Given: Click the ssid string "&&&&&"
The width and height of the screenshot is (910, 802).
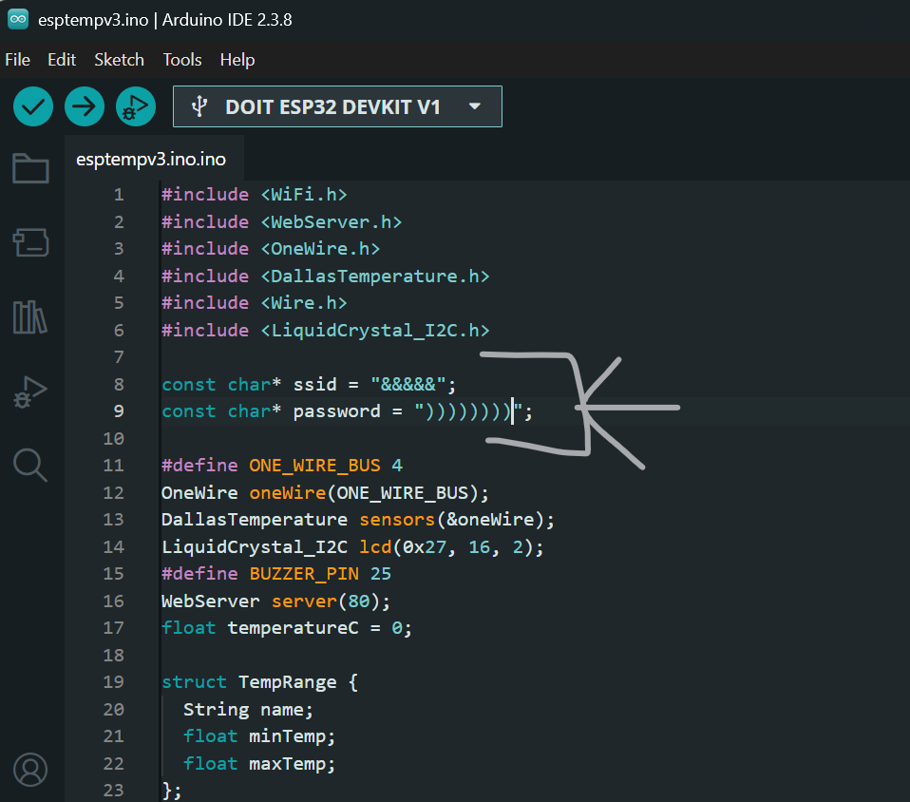Looking at the screenshot, I should point(408,385).
